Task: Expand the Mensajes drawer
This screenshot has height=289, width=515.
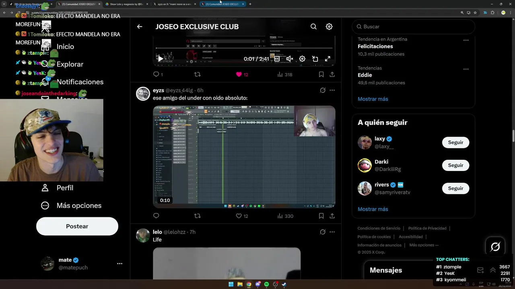Action: pyautogui.click(x=492, y=270)
